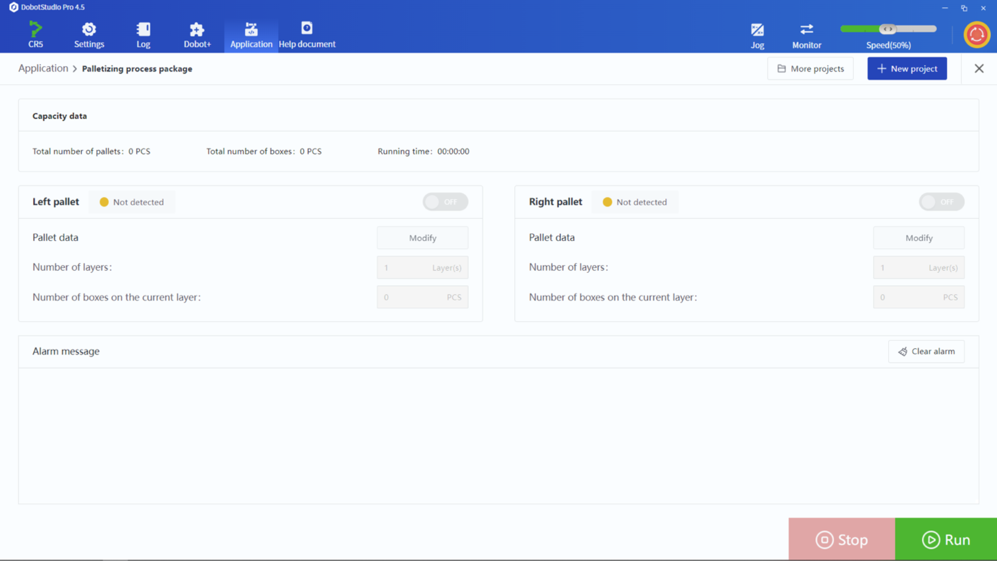
Task: Open the More projects list
Action: coord(810,68)
